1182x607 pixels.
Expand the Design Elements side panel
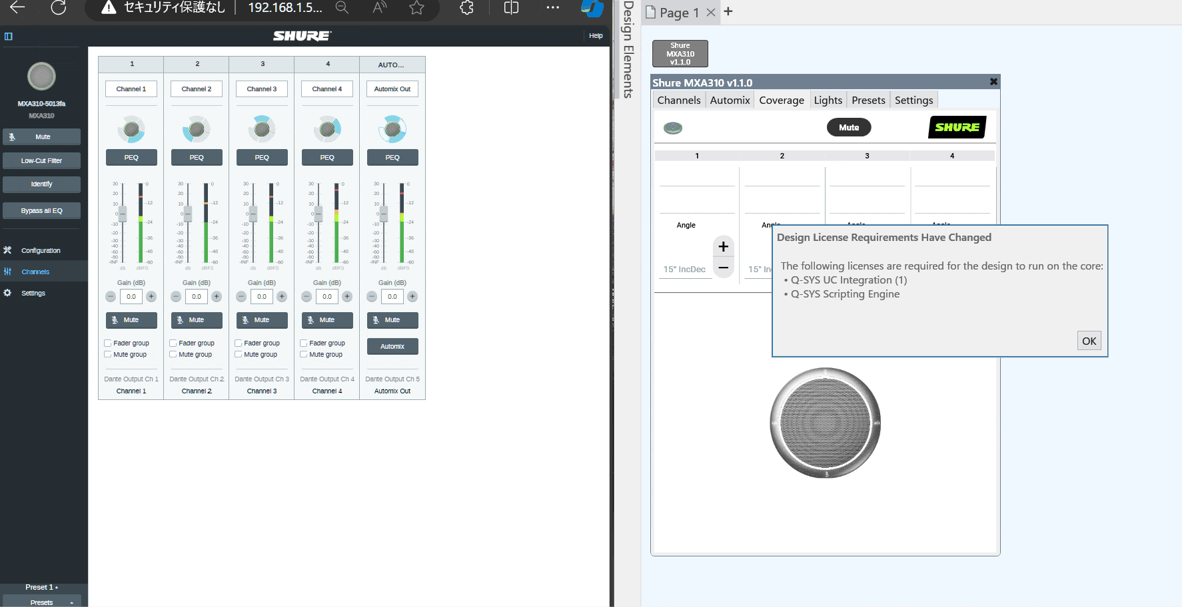pyautogui.click(x=627, y=49)
